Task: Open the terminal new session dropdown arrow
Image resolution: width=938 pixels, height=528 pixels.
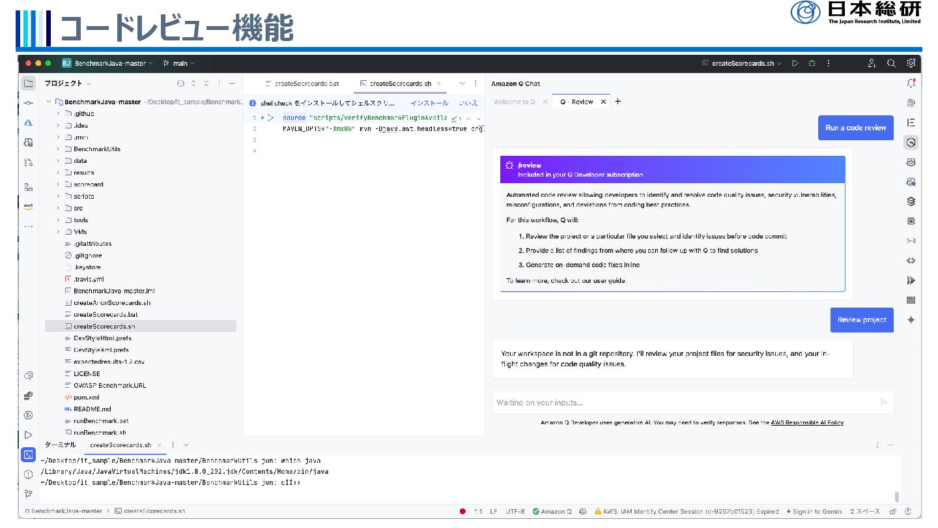Action: click(x=186, y=445)
